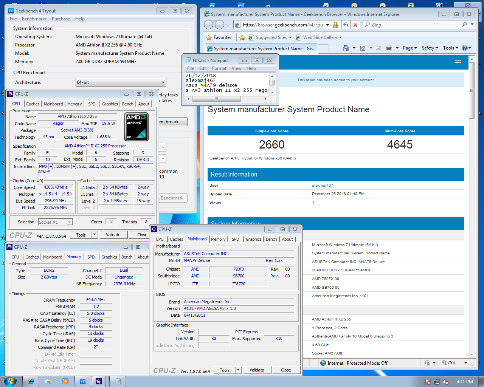The image size is (484, 387).
Task: Open the Geekbench page hamburger menu
Action: coord(458,62)
